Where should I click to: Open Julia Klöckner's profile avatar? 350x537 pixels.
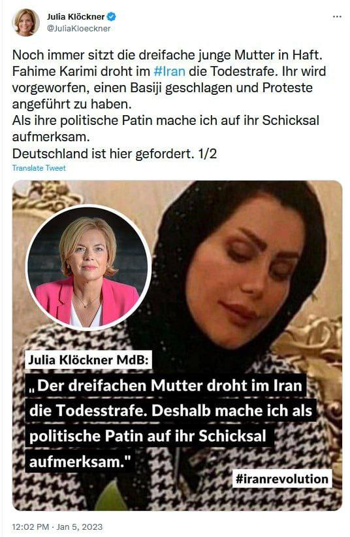(26, 23)
